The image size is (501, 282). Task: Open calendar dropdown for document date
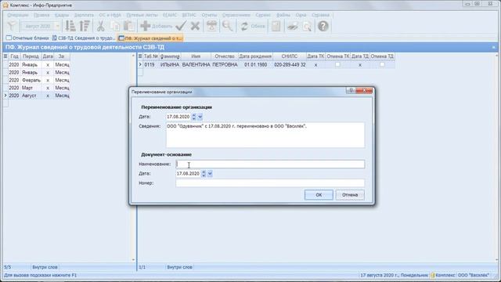point(210,174)
